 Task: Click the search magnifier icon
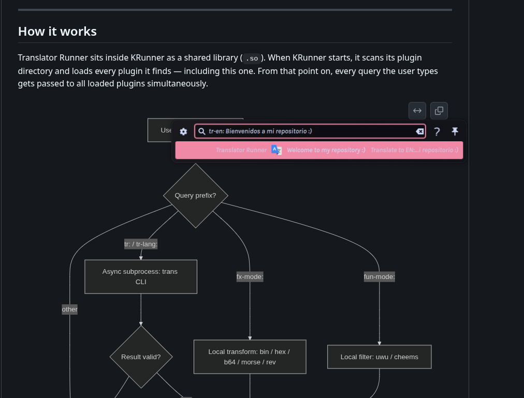[x=202, y=131]
